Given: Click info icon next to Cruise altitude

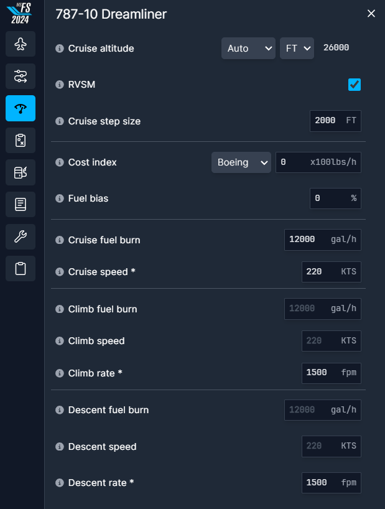Looking at the screenshot, I should [x=59, y=49].
